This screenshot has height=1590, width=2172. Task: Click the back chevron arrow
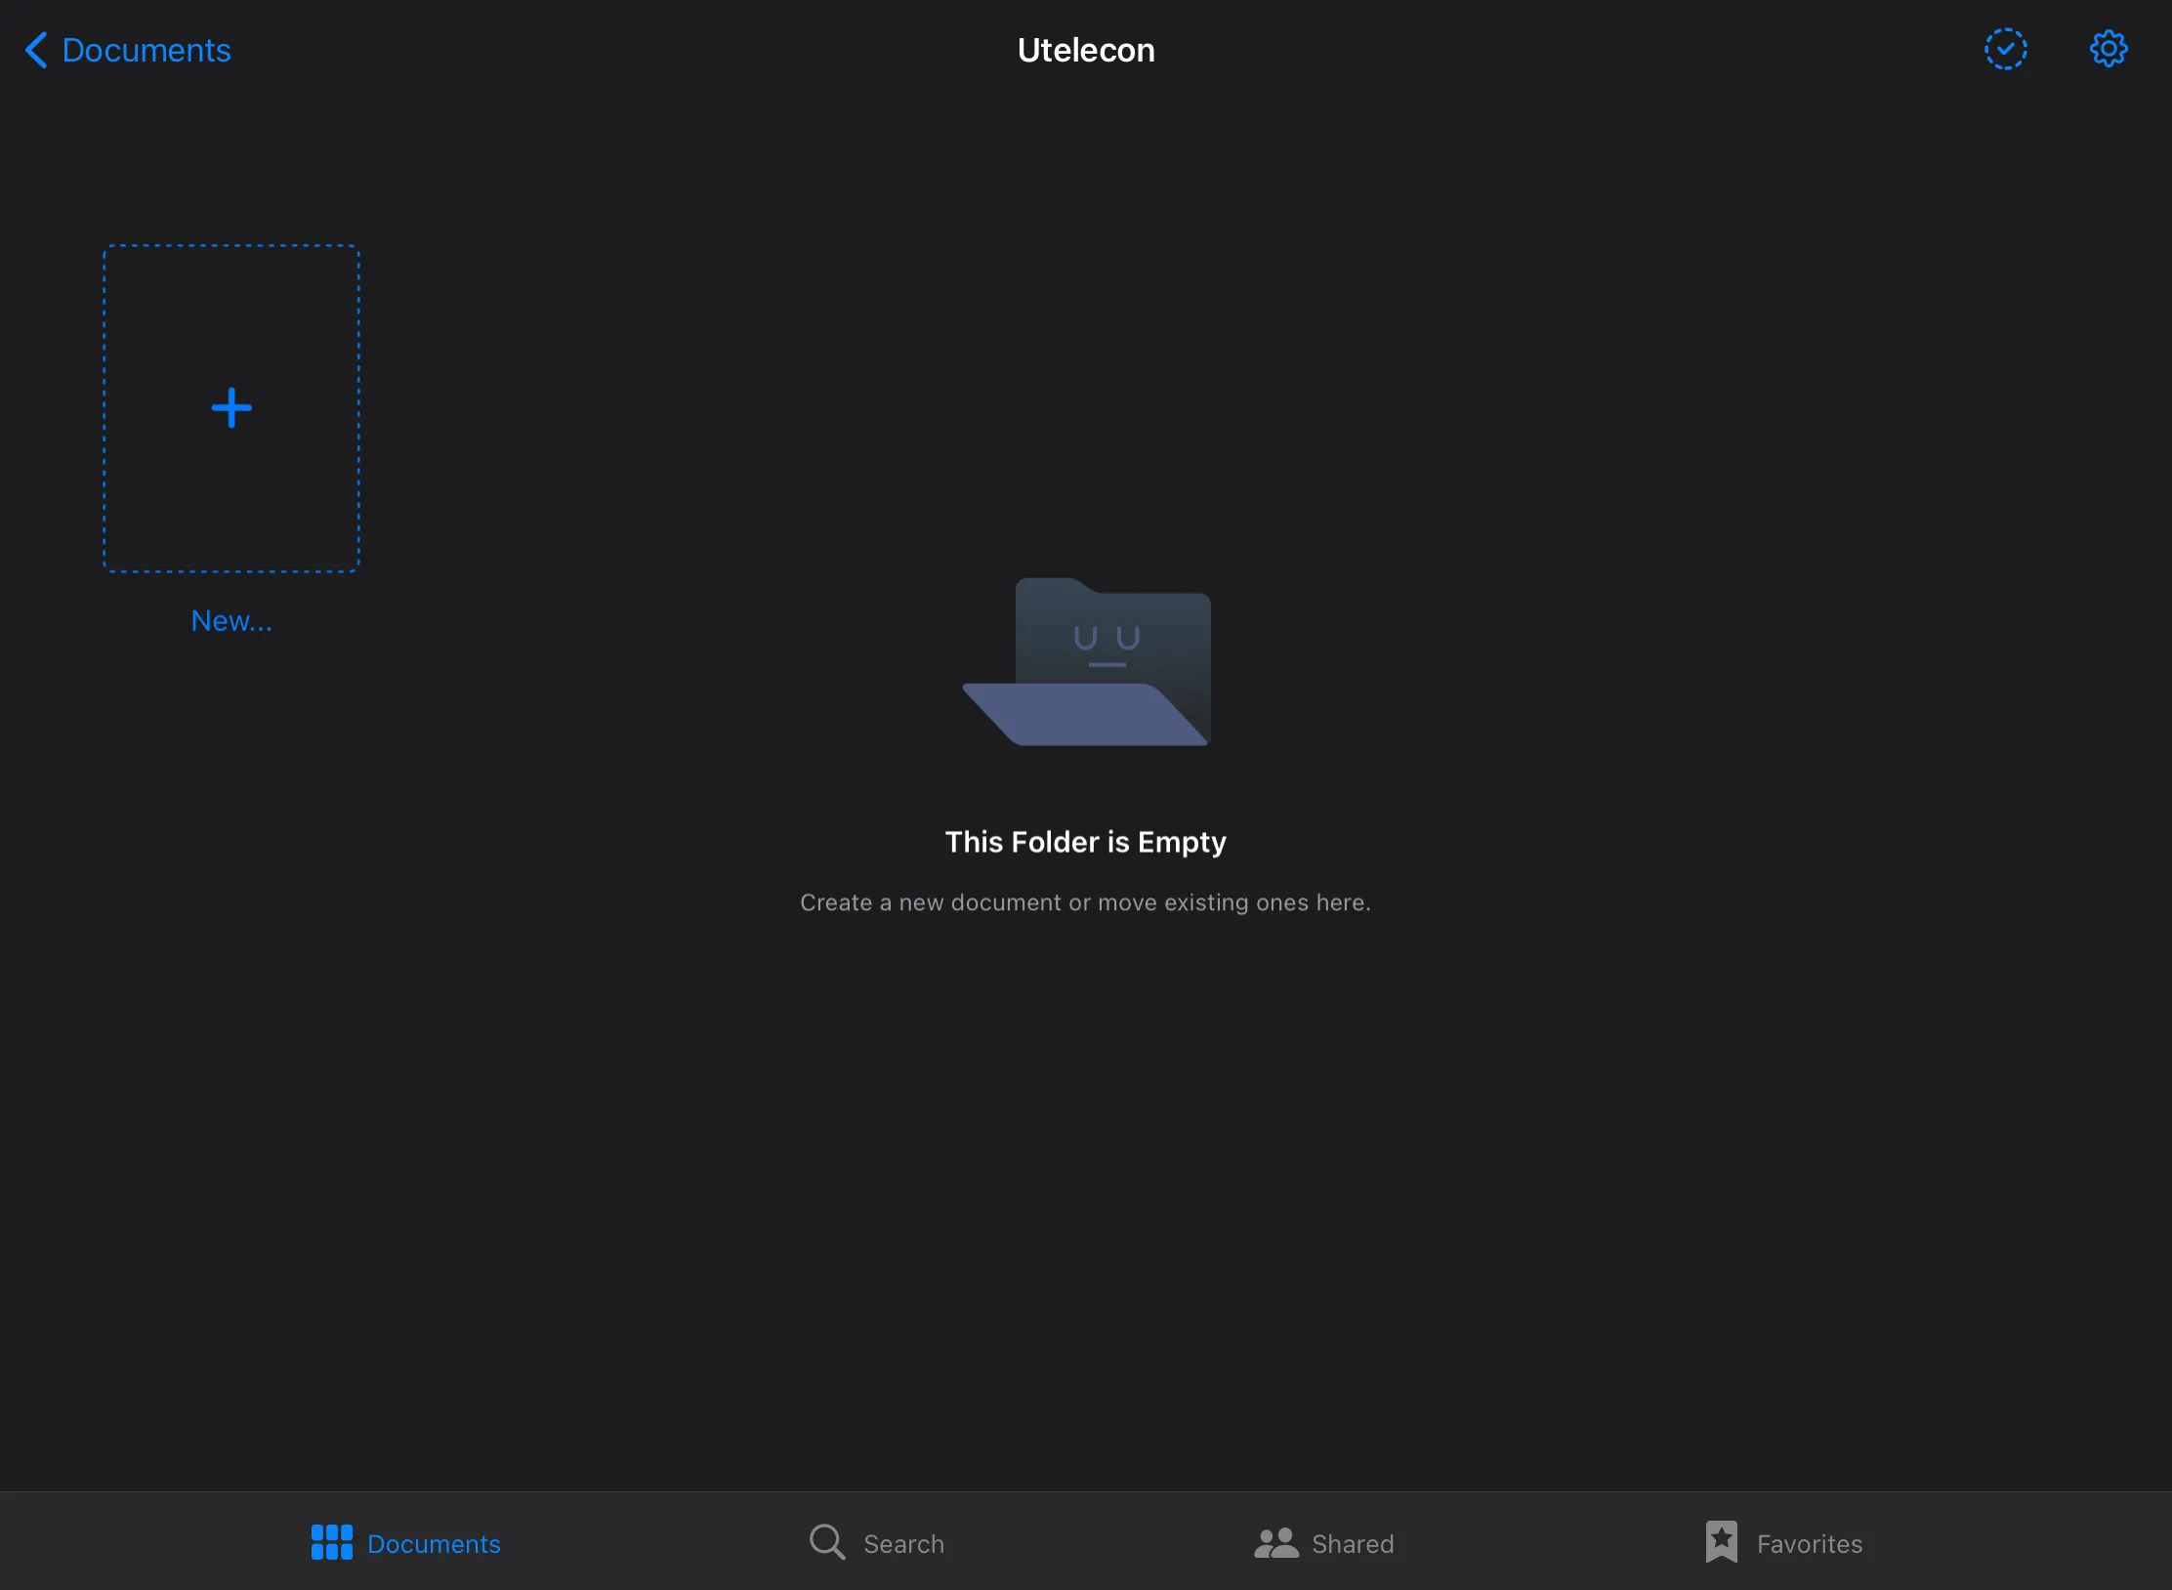tap(36, 50)
